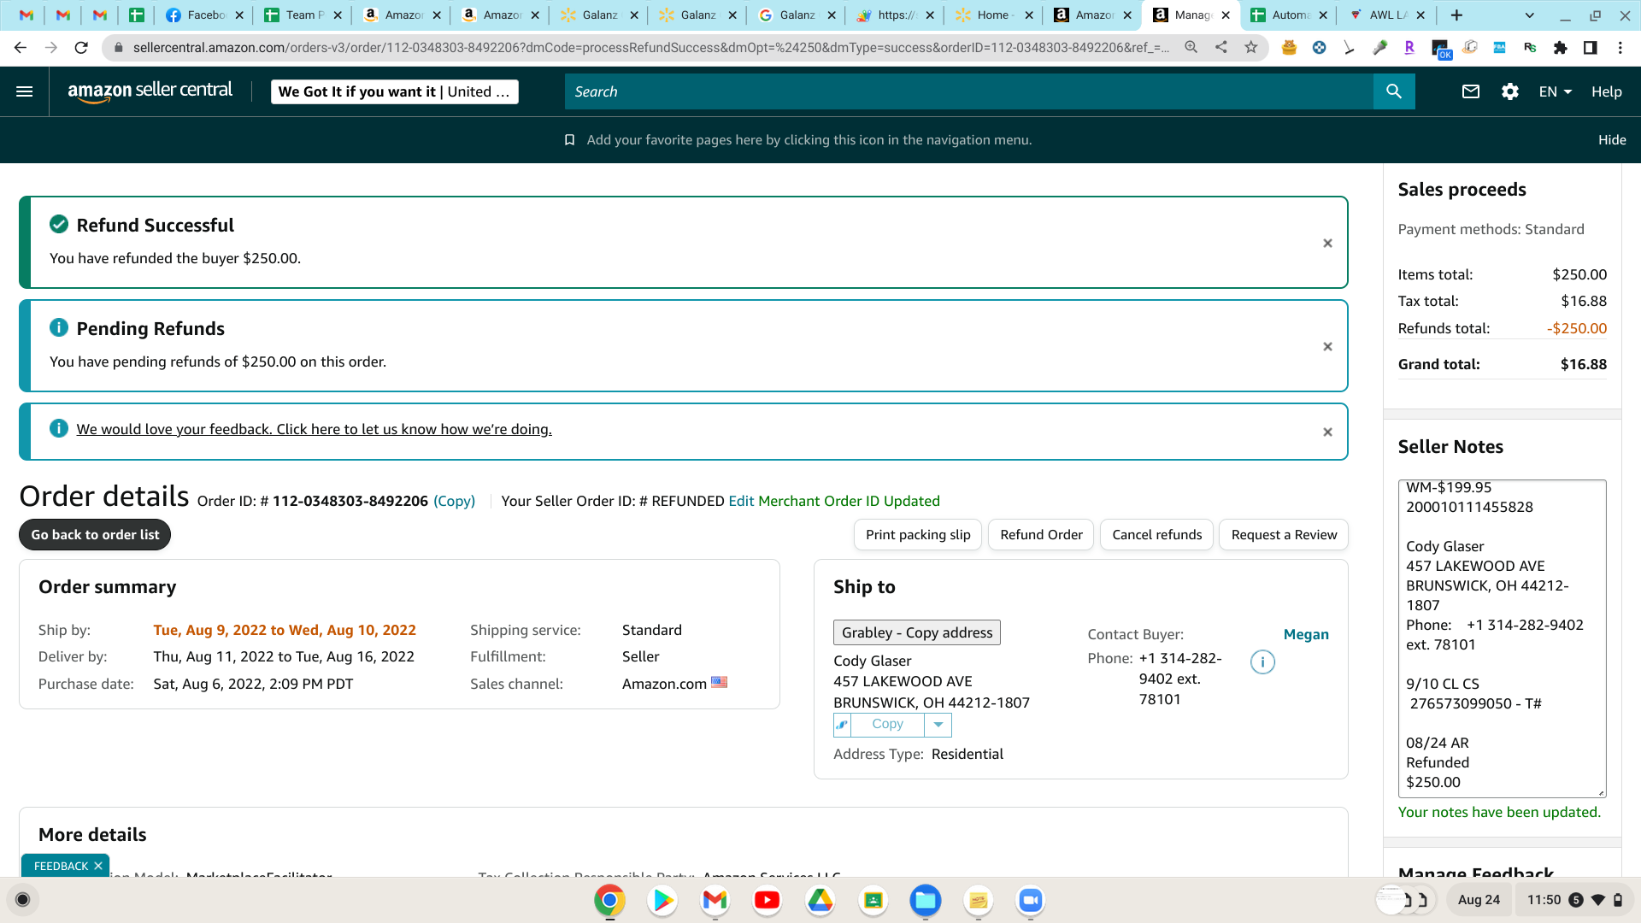Open the hamburger navigation menu
Viewport: 1641px width, 923px height.
point(25,91)
